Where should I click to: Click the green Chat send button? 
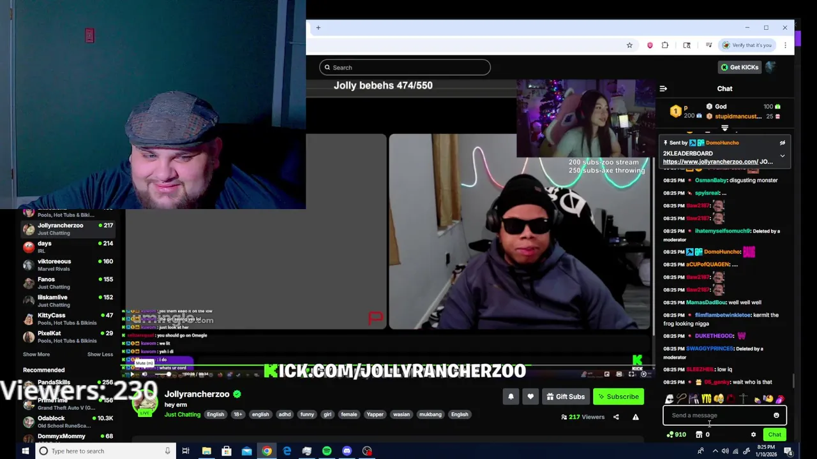coord(774,435)
